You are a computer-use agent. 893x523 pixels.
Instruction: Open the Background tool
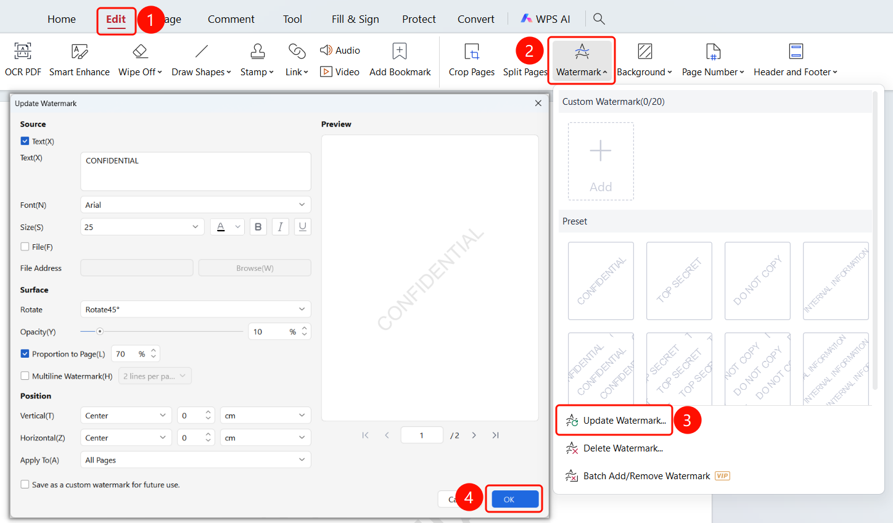(644, 60)
